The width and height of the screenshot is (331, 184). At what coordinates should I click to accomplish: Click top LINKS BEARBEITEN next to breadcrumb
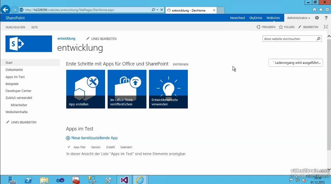point(101,39)
